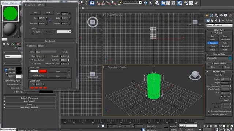The width and height of the screenshot is (234, 131).
Task: Open the Rendered Frame Window icon
Action: (191, 3)
